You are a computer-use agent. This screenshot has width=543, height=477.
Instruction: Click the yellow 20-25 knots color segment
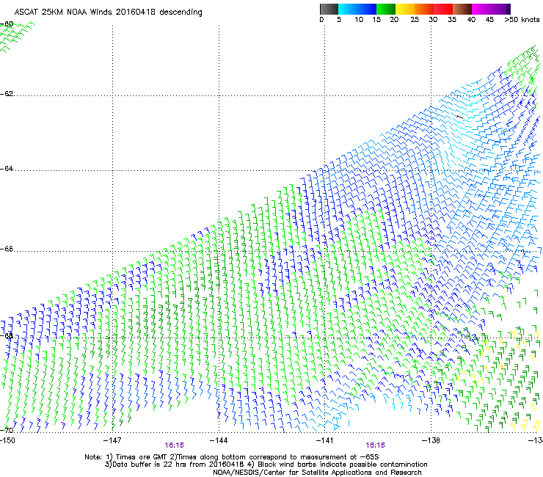pyautogui.click(x=405, y=9)
